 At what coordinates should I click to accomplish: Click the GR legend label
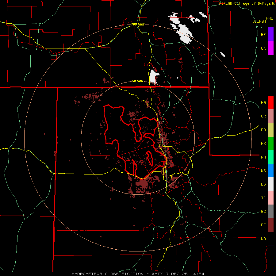263,116
